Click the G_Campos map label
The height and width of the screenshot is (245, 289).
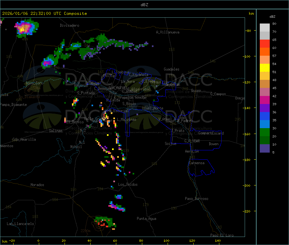[x=218, y=94]
